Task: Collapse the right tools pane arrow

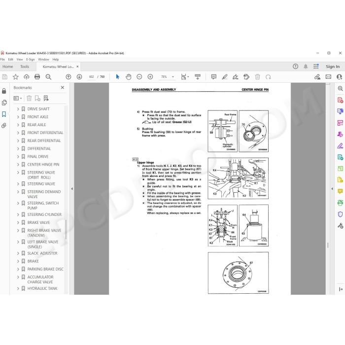Action: tap(332, 189)
